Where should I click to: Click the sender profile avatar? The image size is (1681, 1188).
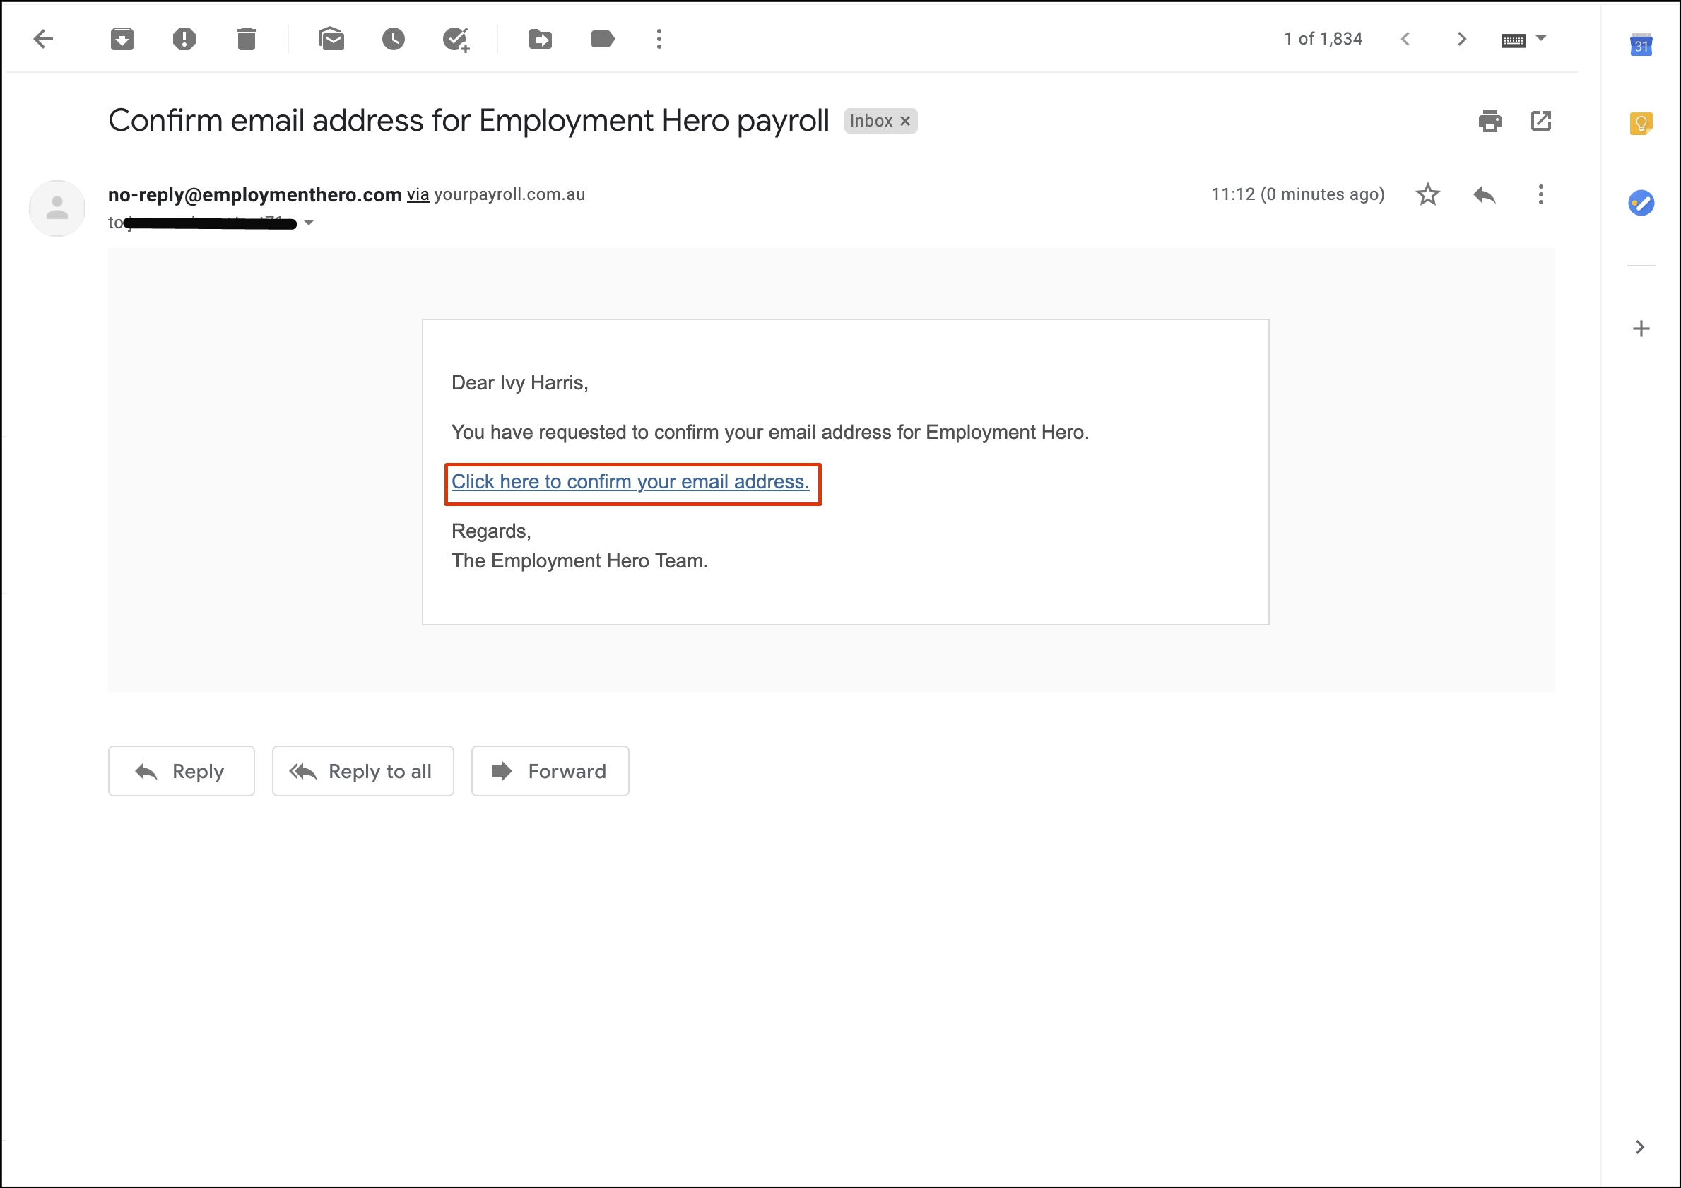point(57,208)
